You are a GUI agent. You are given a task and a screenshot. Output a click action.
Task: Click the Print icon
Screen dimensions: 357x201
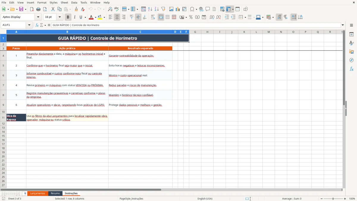[x=38, y=9]
